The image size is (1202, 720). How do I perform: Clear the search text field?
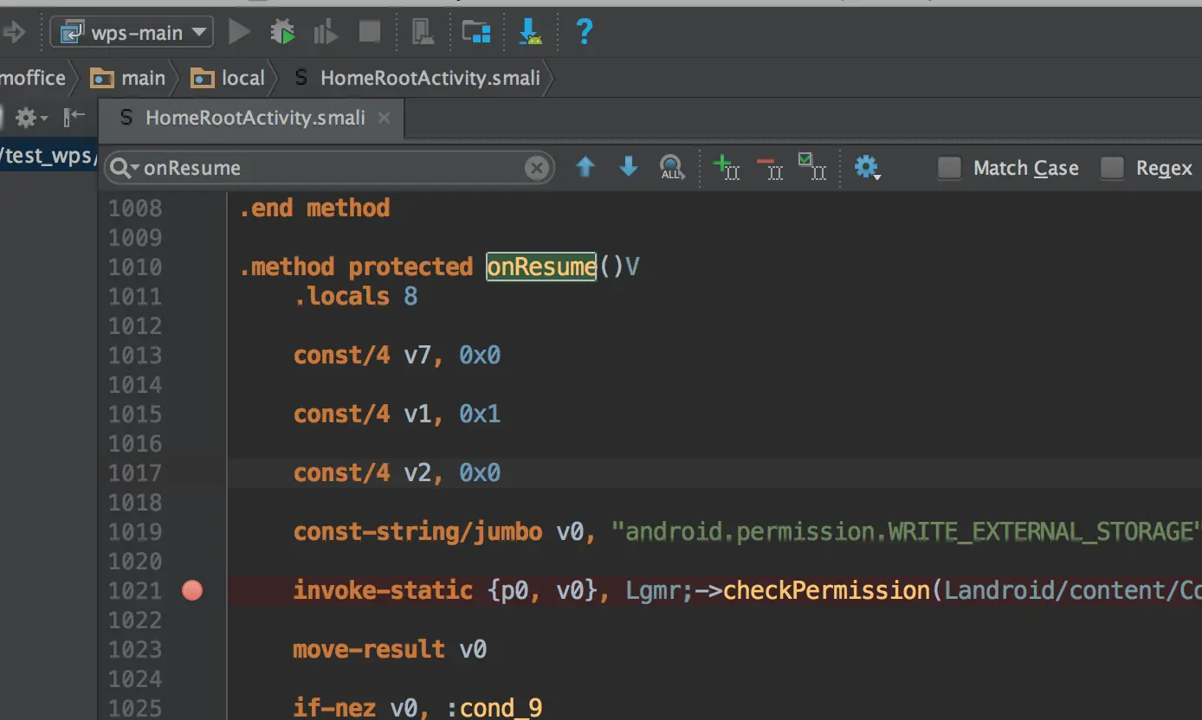(x=537, y=168)
